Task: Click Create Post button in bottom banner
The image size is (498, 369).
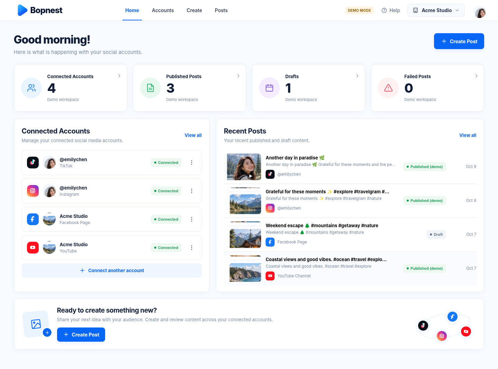Action: point(81,334)
